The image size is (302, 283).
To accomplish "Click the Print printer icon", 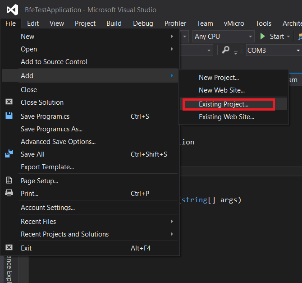I will 9,193.
